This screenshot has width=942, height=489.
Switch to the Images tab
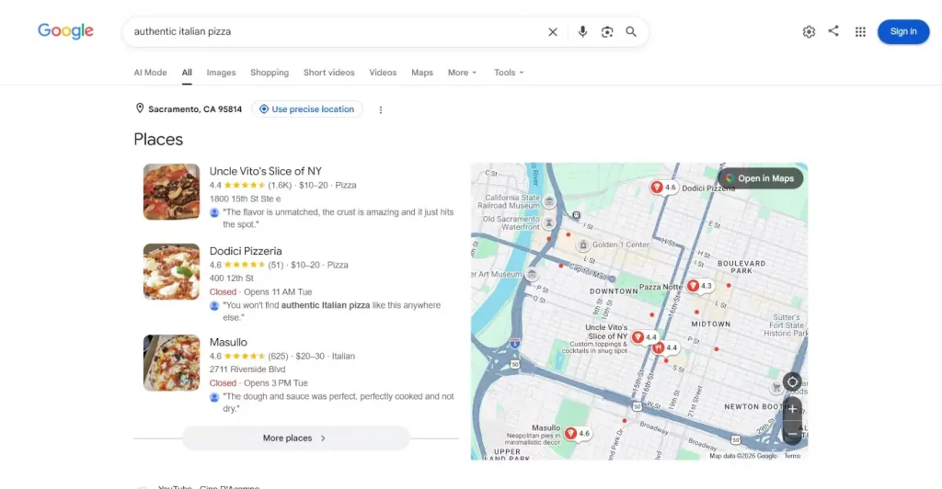coord(221,73)
